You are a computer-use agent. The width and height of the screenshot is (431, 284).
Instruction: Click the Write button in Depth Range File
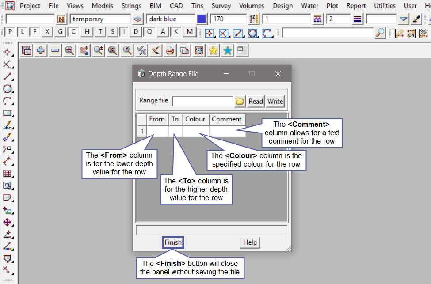click(x=275, y=101)
